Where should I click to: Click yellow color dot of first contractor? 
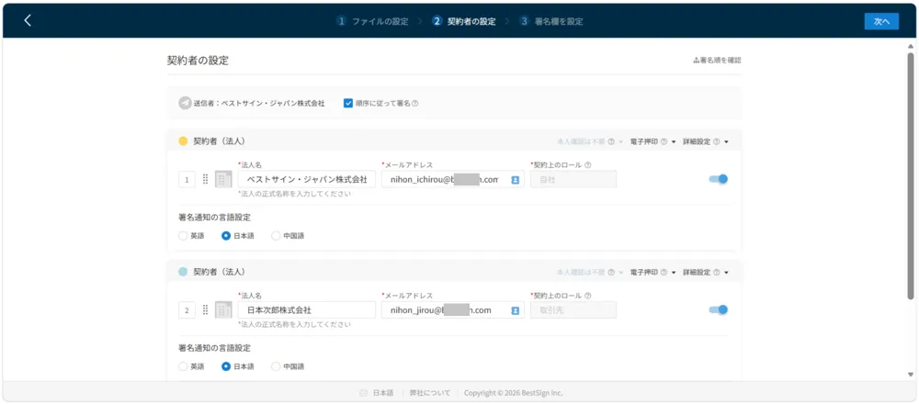(183, 141)
